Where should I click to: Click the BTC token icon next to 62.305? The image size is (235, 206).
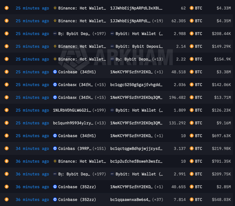191,20
